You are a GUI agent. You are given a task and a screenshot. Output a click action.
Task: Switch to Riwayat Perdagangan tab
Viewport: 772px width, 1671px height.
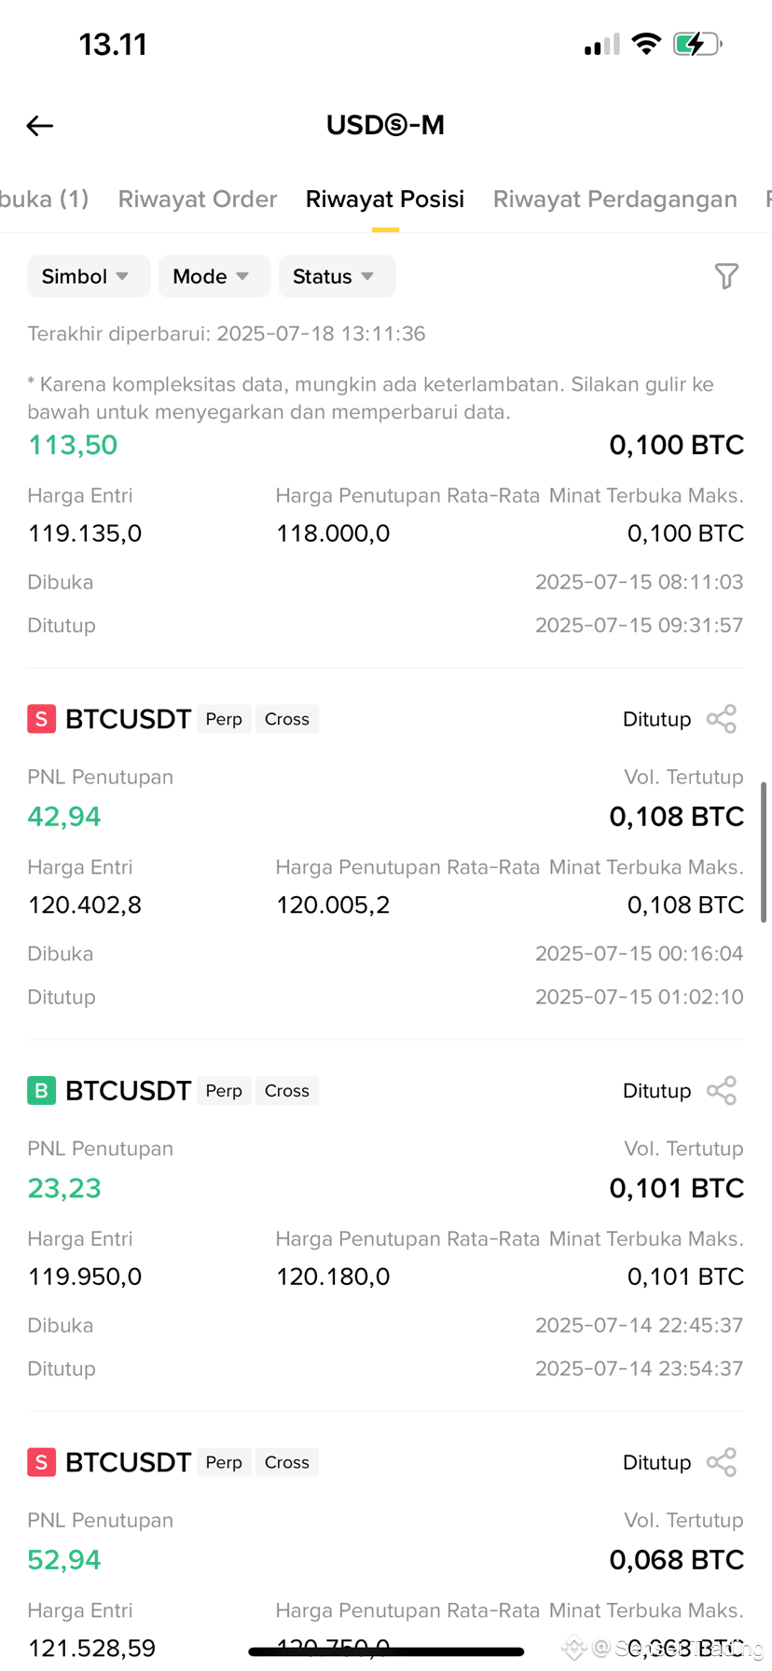pos(615,199)
